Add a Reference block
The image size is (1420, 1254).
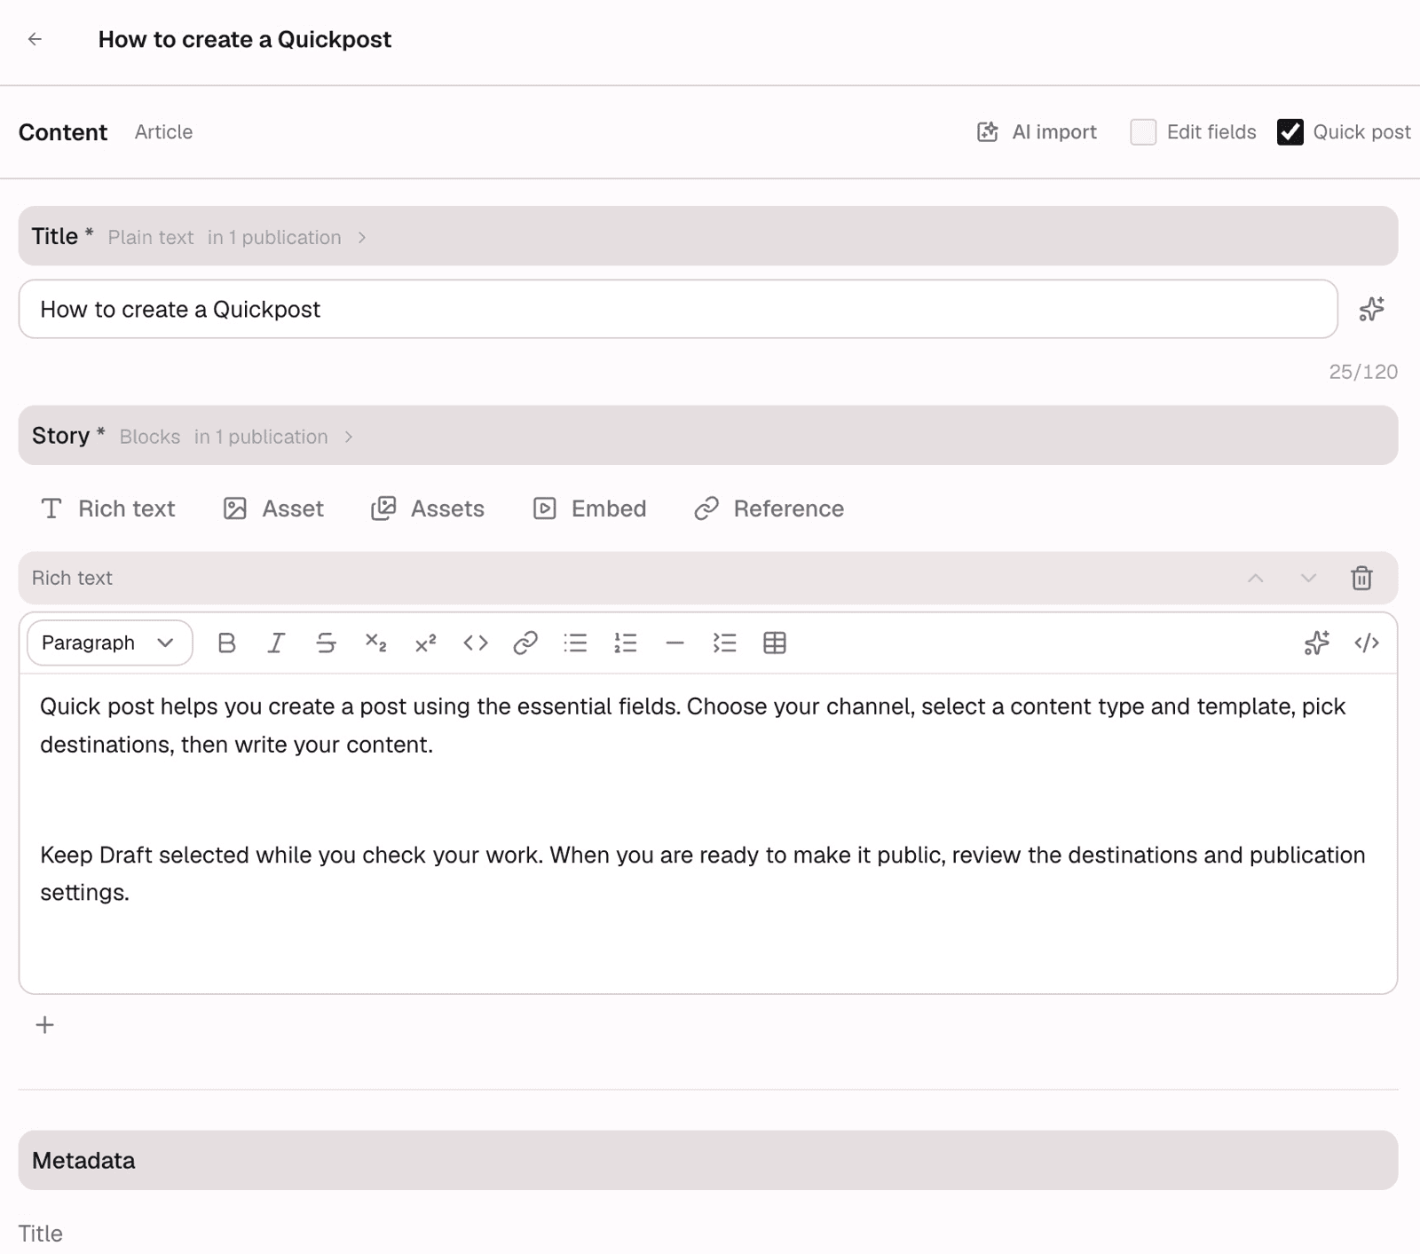[x=769, y=509]
